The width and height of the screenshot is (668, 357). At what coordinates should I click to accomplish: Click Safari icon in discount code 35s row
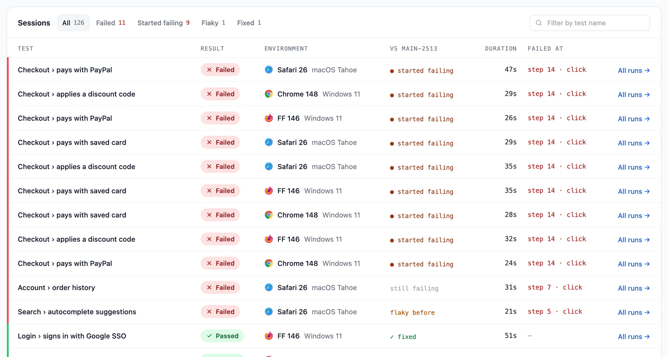[269, 166]
